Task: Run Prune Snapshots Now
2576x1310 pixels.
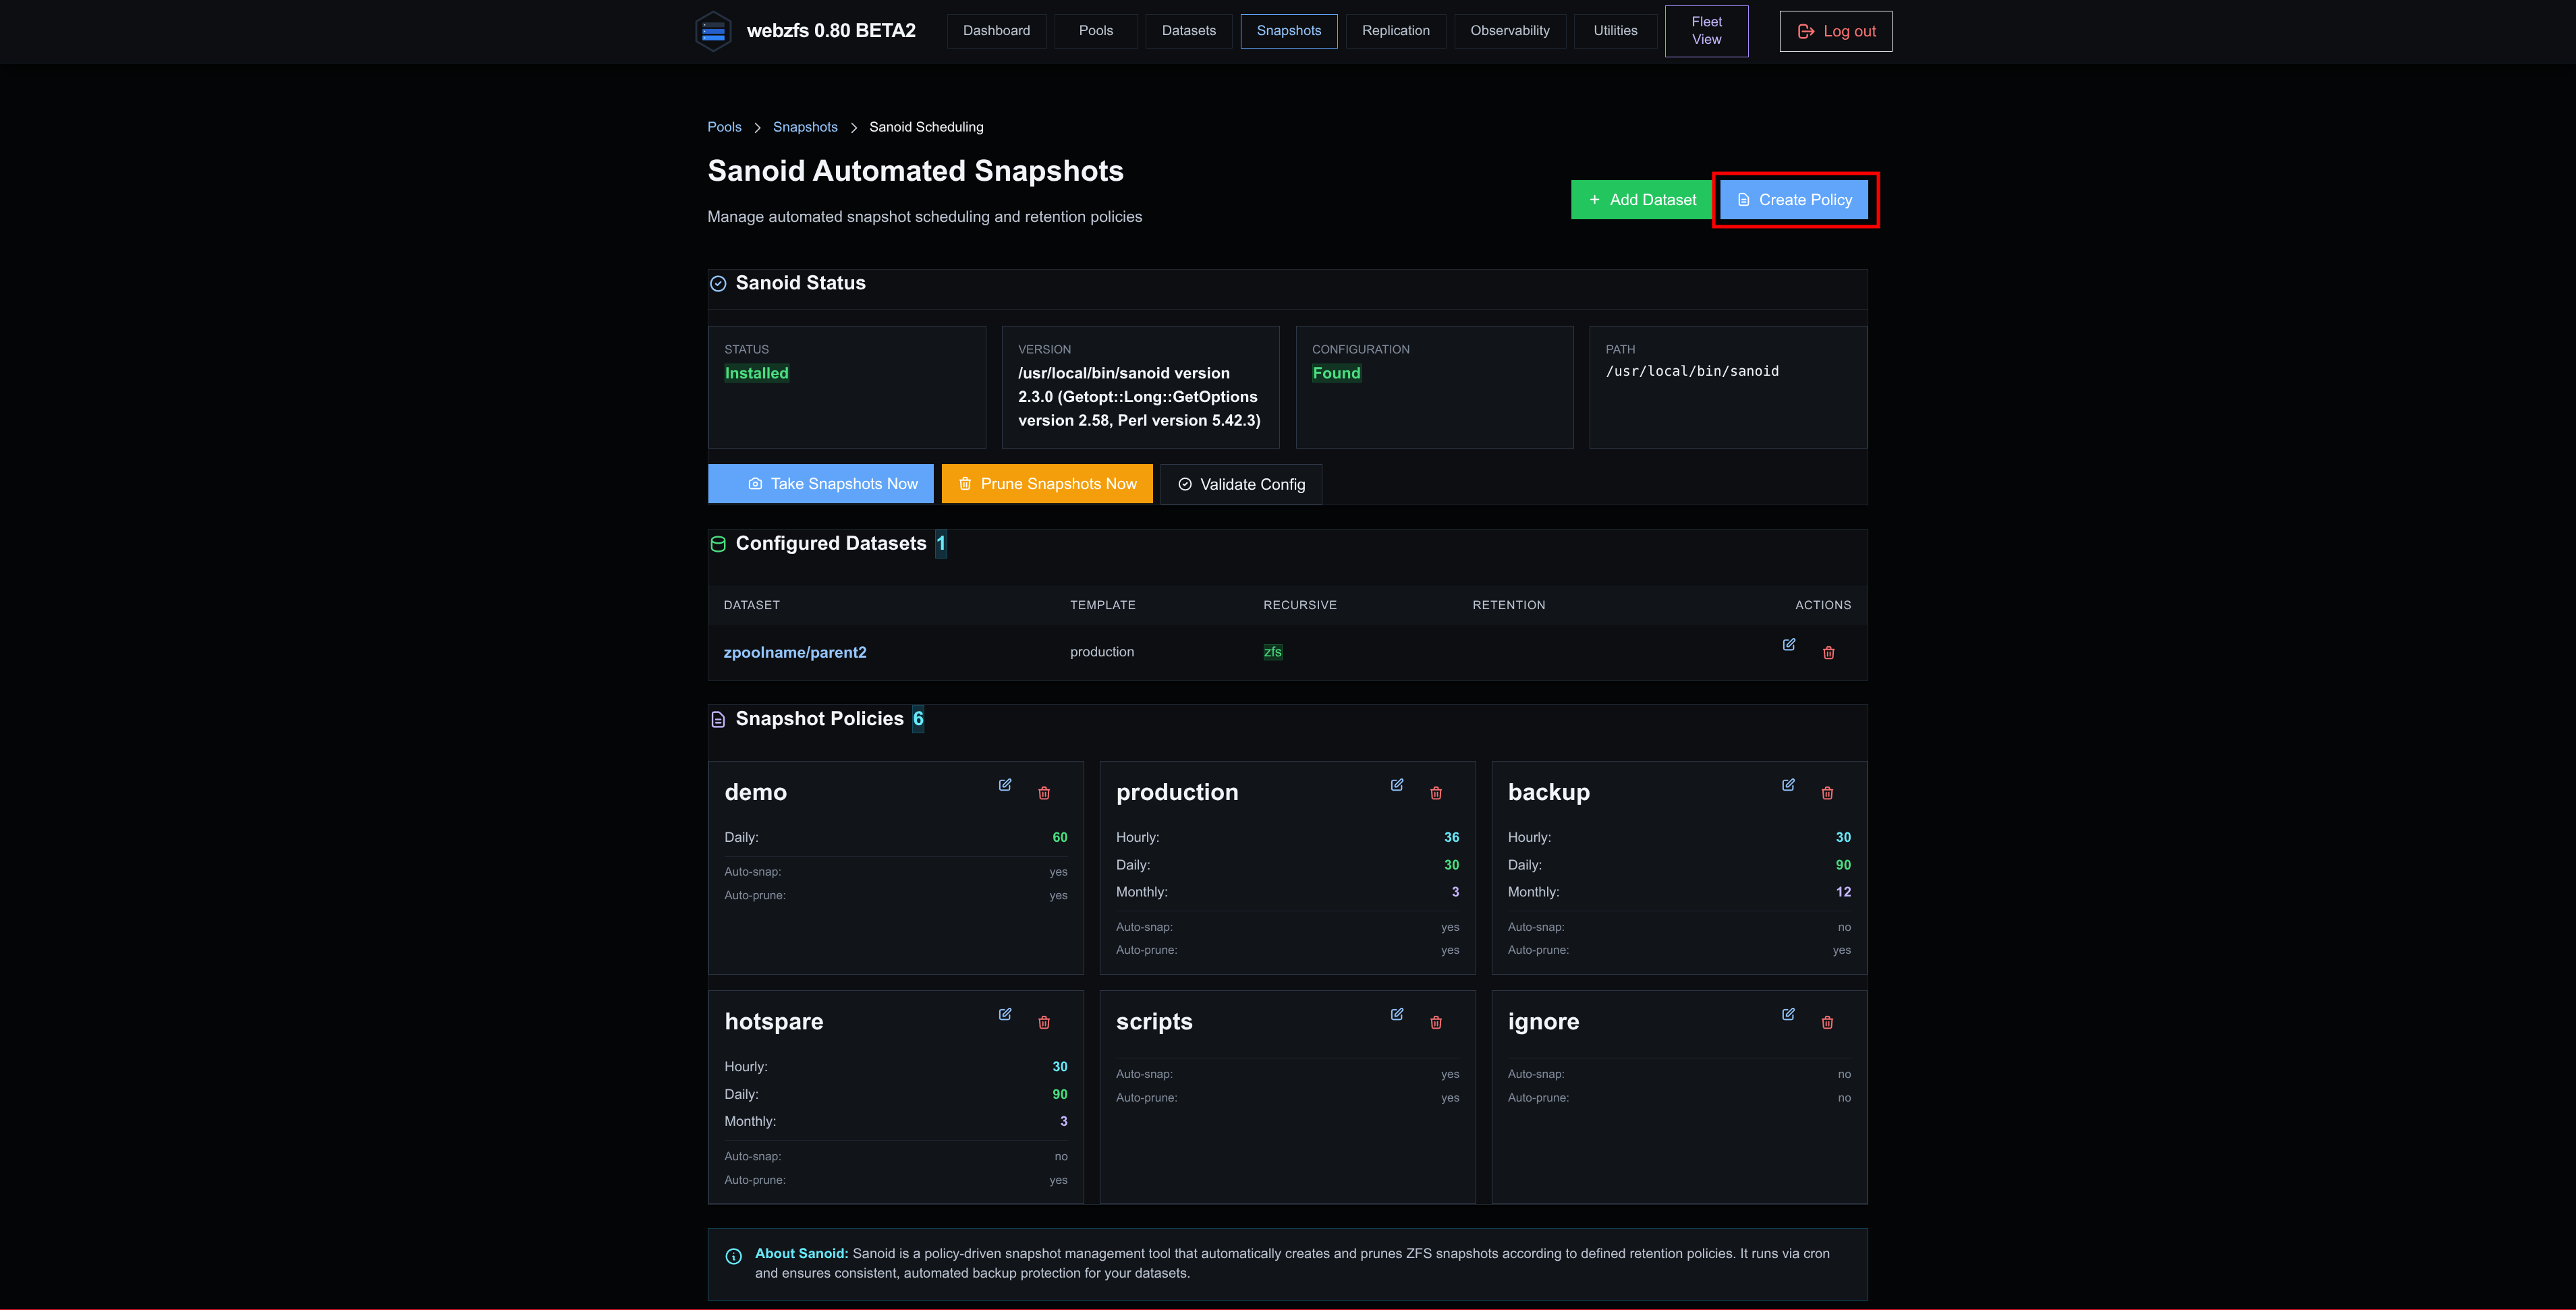Action: pyautogui.click(x=1047, y=484)
